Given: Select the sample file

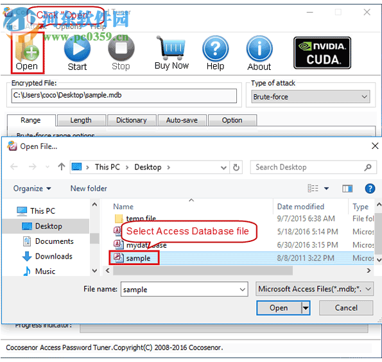Looking at the screenshot, I should pos(134,258).
